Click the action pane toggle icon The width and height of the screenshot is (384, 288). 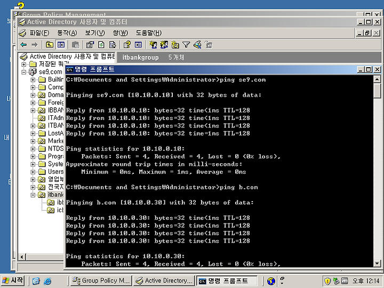[138, 45]
